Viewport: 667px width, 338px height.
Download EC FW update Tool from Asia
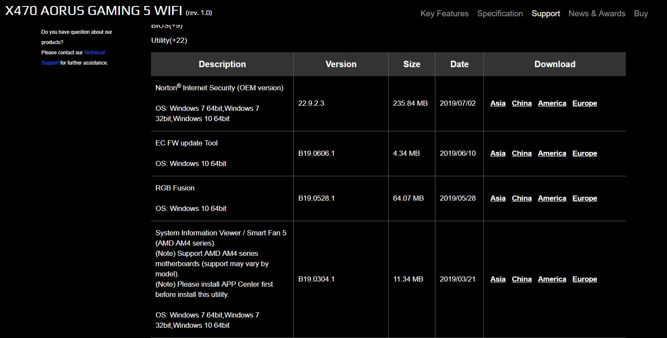point(498,153)
